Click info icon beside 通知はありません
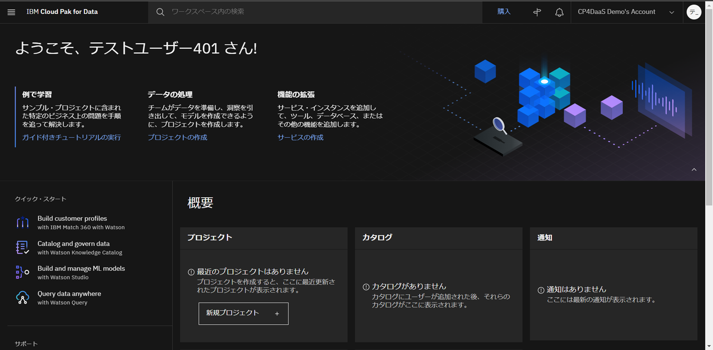Screen dimensions: 713x350 click(x=541, y=290)
